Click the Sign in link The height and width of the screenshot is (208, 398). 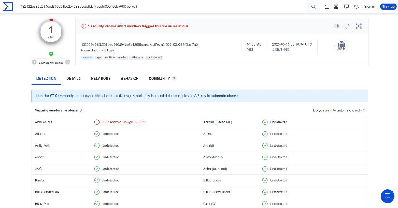point(369,7)
